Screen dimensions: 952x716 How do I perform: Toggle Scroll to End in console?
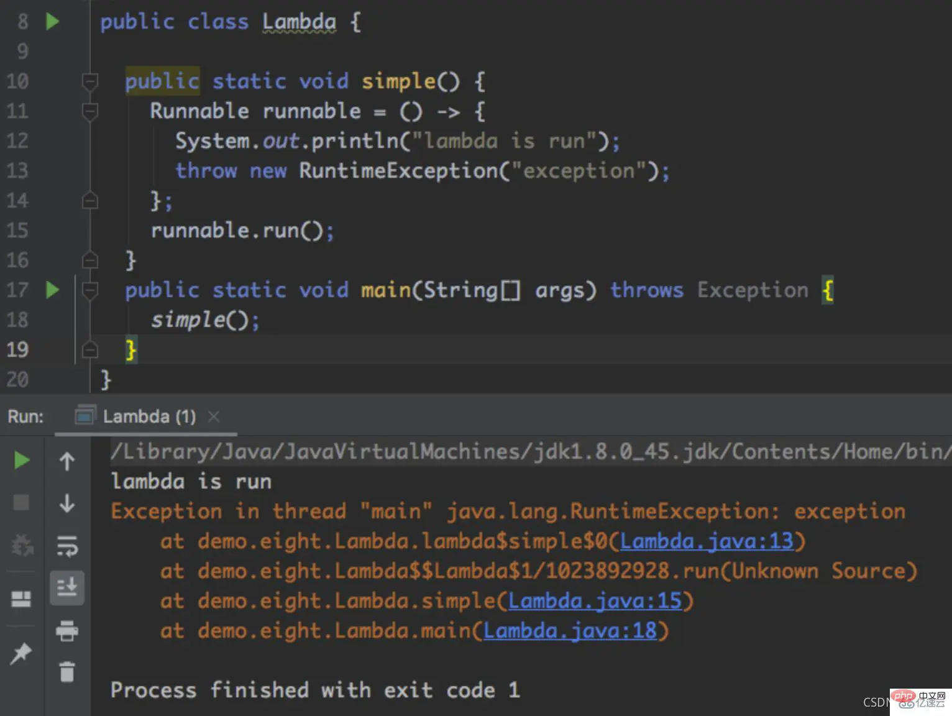67,587
